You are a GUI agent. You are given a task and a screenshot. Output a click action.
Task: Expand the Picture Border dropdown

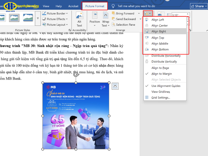point(67,14)
